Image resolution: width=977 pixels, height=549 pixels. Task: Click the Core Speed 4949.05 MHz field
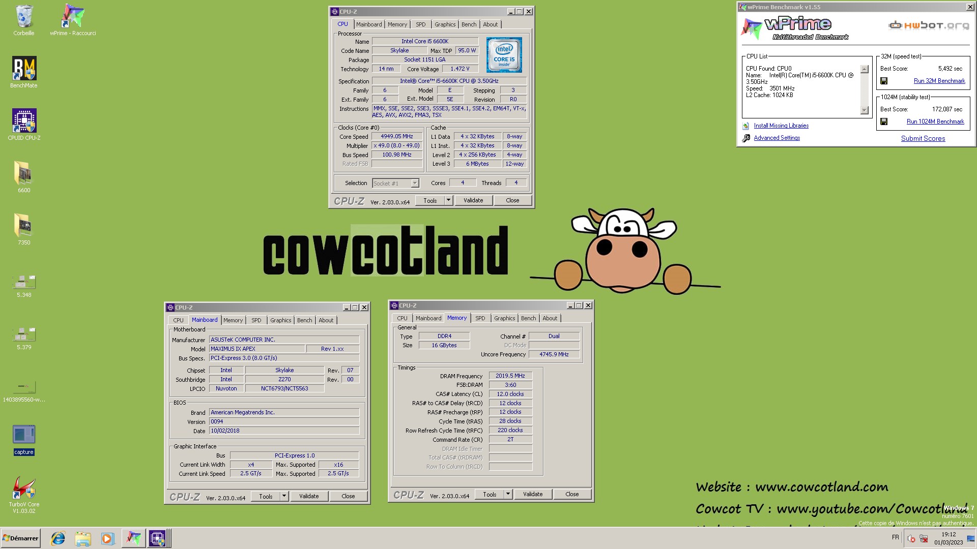[x=397, y=136]
